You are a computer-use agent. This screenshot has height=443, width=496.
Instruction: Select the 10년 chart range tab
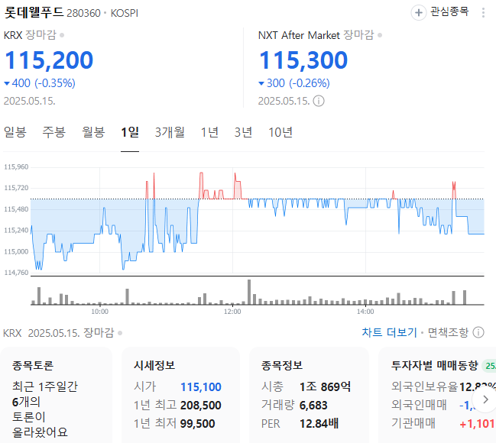click(x=280, y=132)
